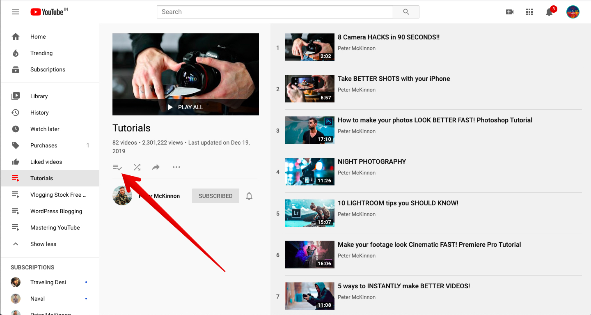Image resolution: width=591 pixels, height=315 pixels.
Task: Click Traveling Desi channel avatar
Action: (x=16, y=282)
